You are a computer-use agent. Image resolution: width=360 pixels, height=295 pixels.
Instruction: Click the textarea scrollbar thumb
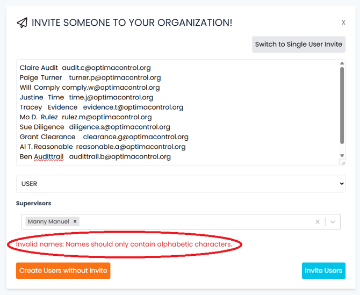(342, 106)
